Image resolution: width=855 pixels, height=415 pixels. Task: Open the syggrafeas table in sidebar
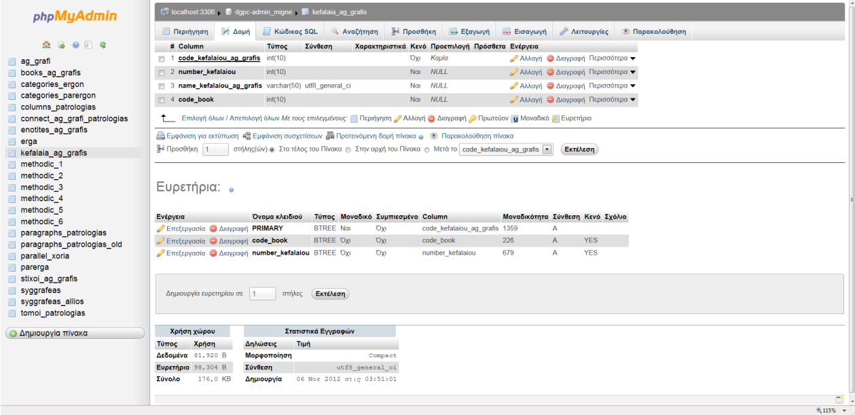[41, 290]
